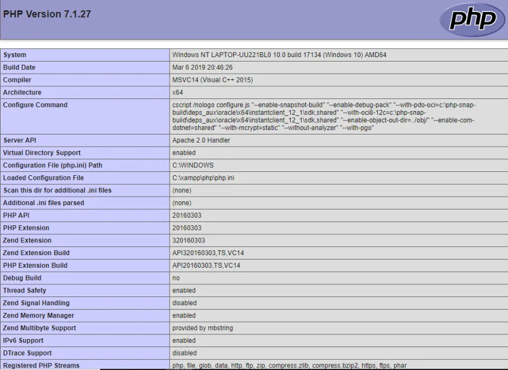Click the Zend Multibyte Support mbstring value
508x370 pixels.
[x=203, y=328]
